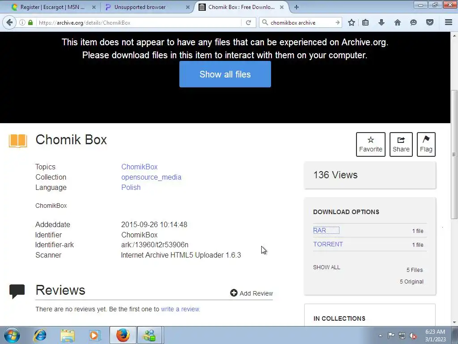Submit search with the go arrow
The image size is (458, 344).
337,22
